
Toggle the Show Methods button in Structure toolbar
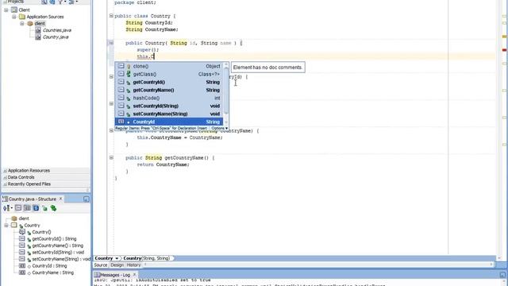pyautogui.click(x=18, y=208)
